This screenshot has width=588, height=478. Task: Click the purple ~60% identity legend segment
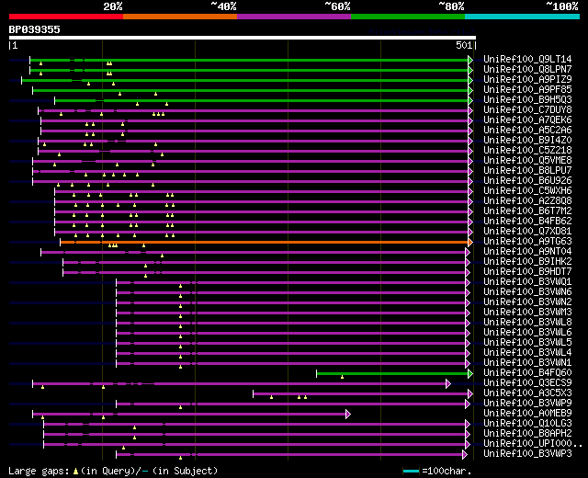pos(294,17)
